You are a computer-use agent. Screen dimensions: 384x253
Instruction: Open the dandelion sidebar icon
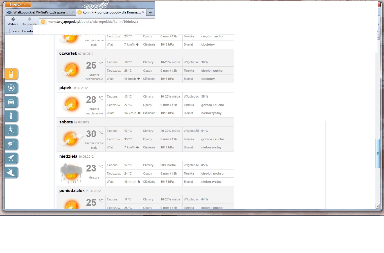click(11, 144)
